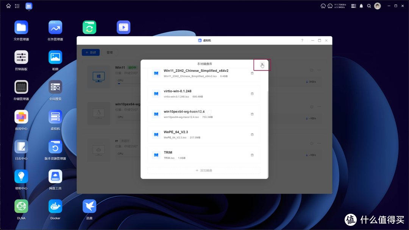Viewport: 409px width, 230px height.
Task: Open the notification bell in top bar
Action: point(361,6)
